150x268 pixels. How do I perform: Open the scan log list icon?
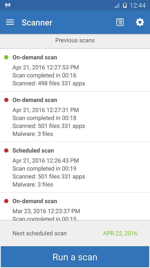[120, 22]
